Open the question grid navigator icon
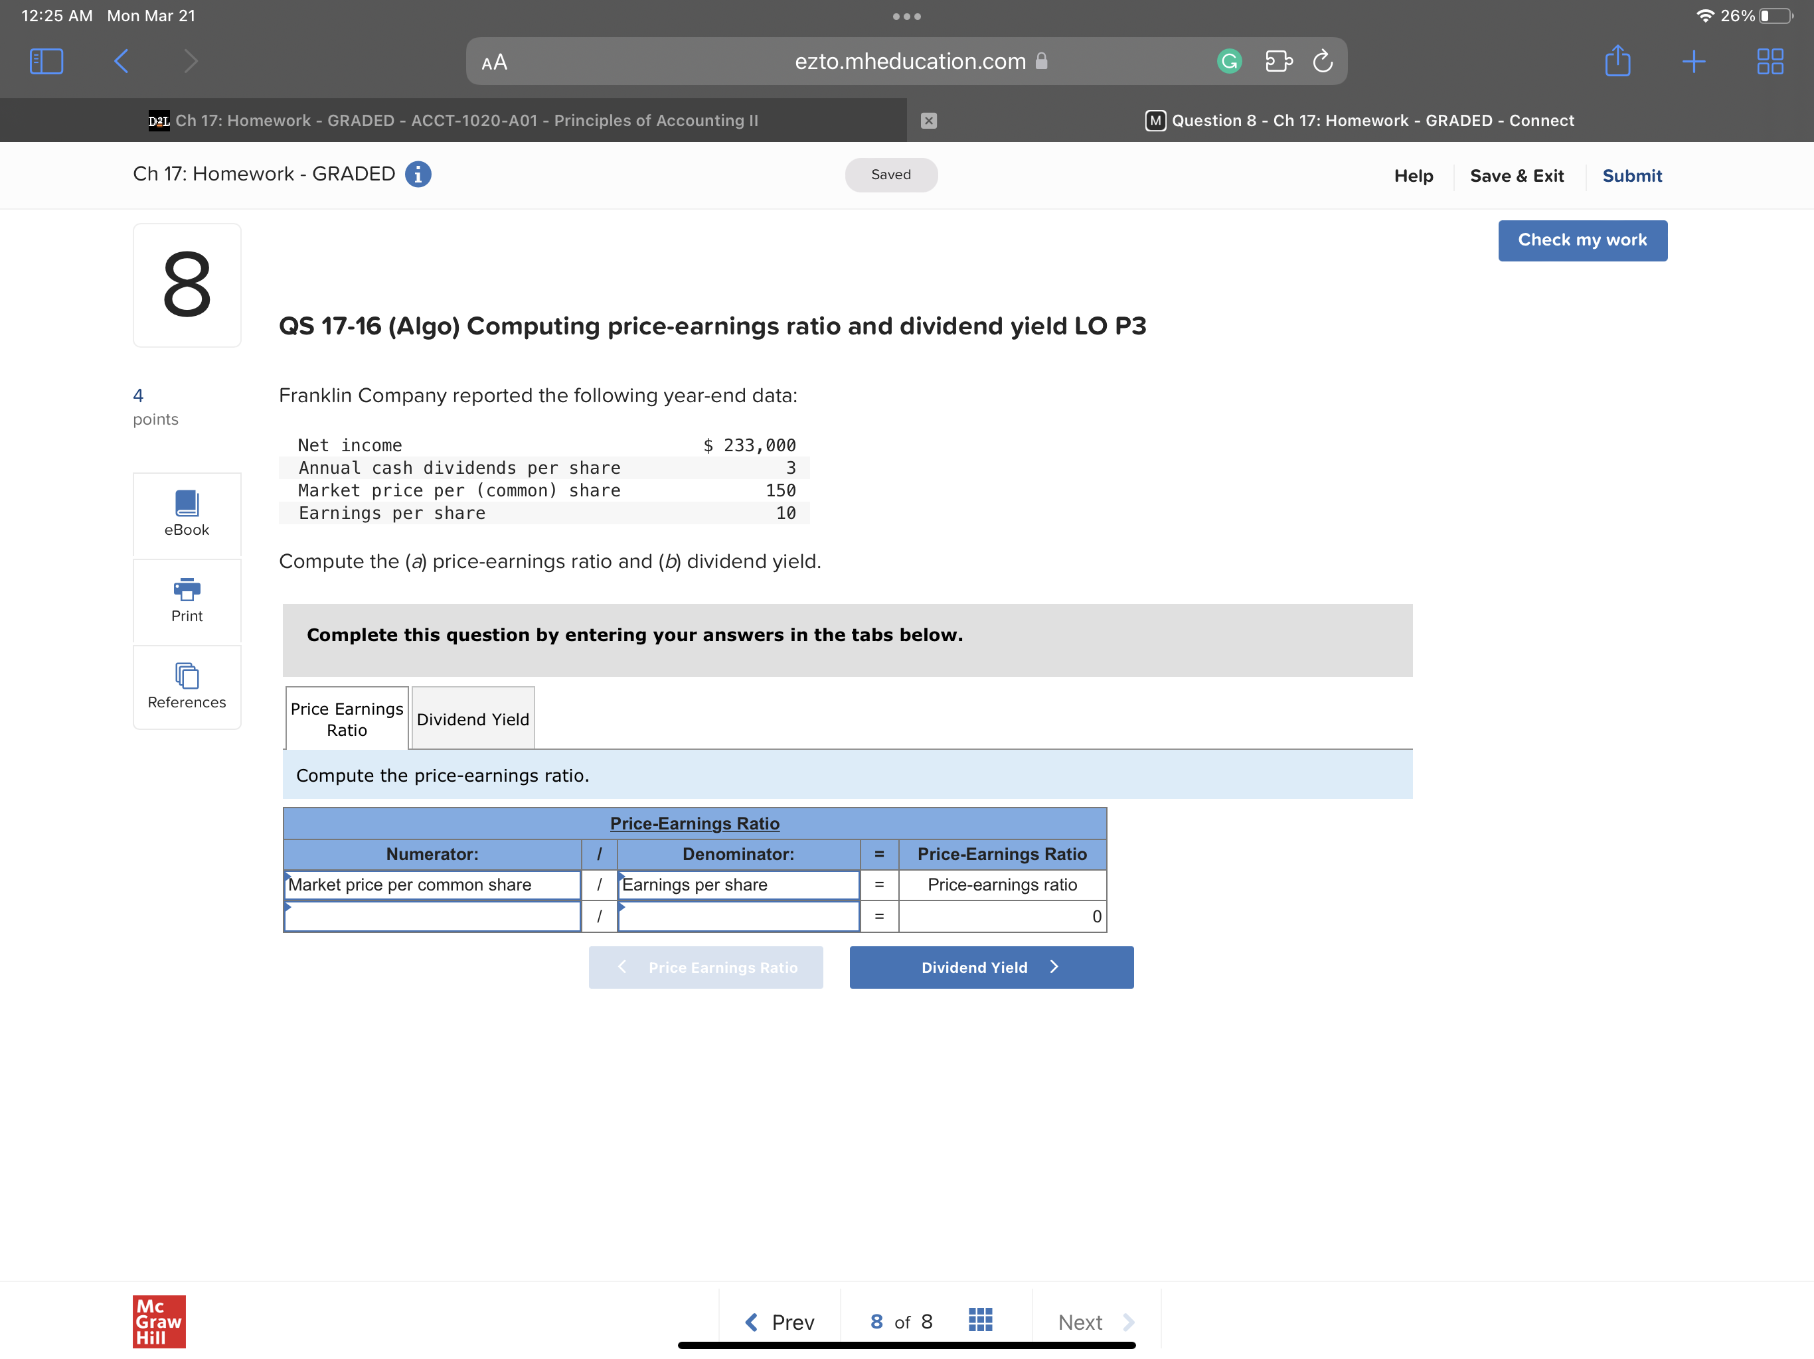The image size is (1814, 1359). (980, 1321)
